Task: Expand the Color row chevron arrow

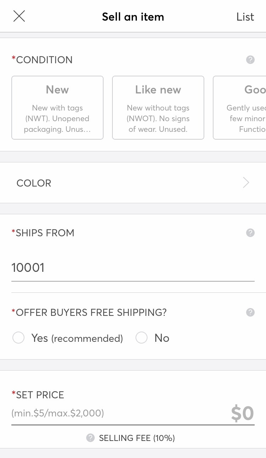Action: (246, 183)
